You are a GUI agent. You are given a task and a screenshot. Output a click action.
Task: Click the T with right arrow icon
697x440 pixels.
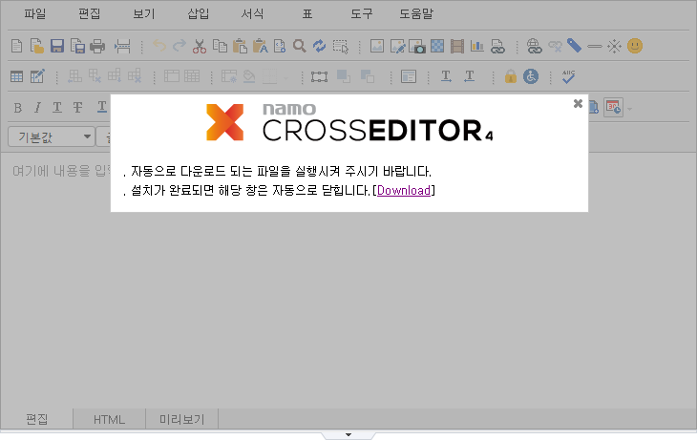click(x=446, y=76)
